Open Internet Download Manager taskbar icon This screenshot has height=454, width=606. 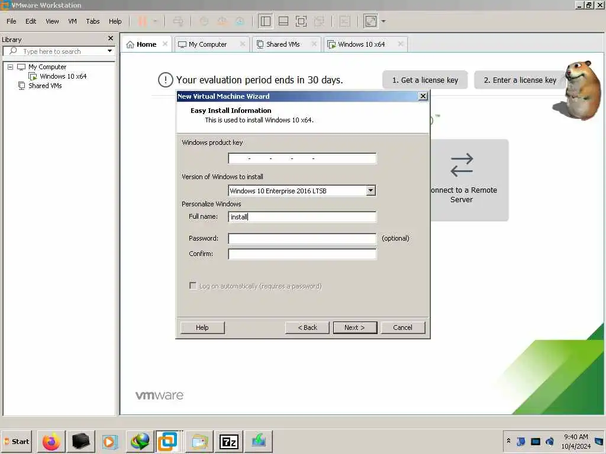(140, 441)
